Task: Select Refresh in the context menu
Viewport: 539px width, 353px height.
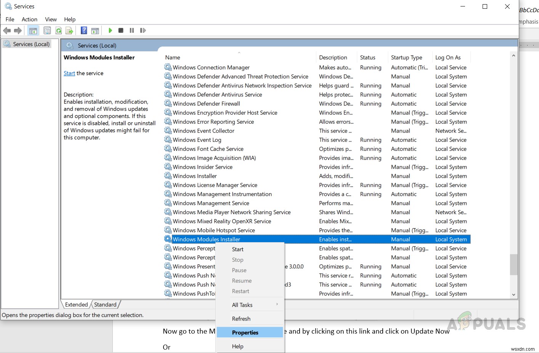Action: coord(241,319)
